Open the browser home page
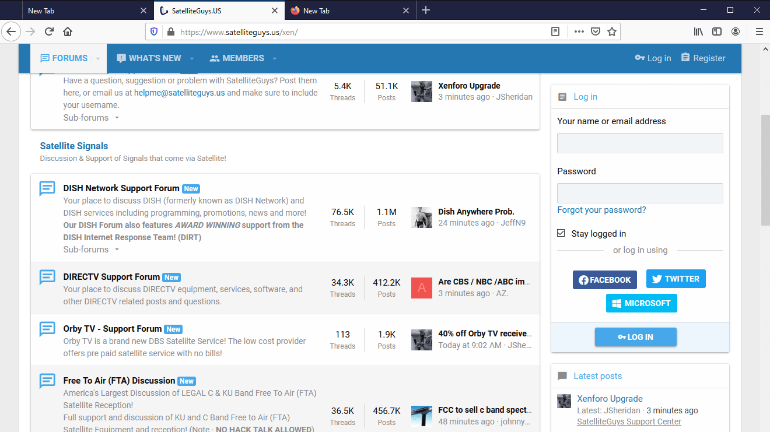This screenshot has width=770, height=432. pos(68,31)
